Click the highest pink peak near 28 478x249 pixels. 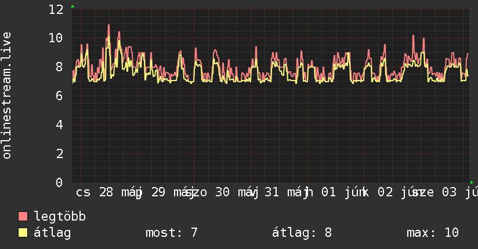(x=109, y=25)
